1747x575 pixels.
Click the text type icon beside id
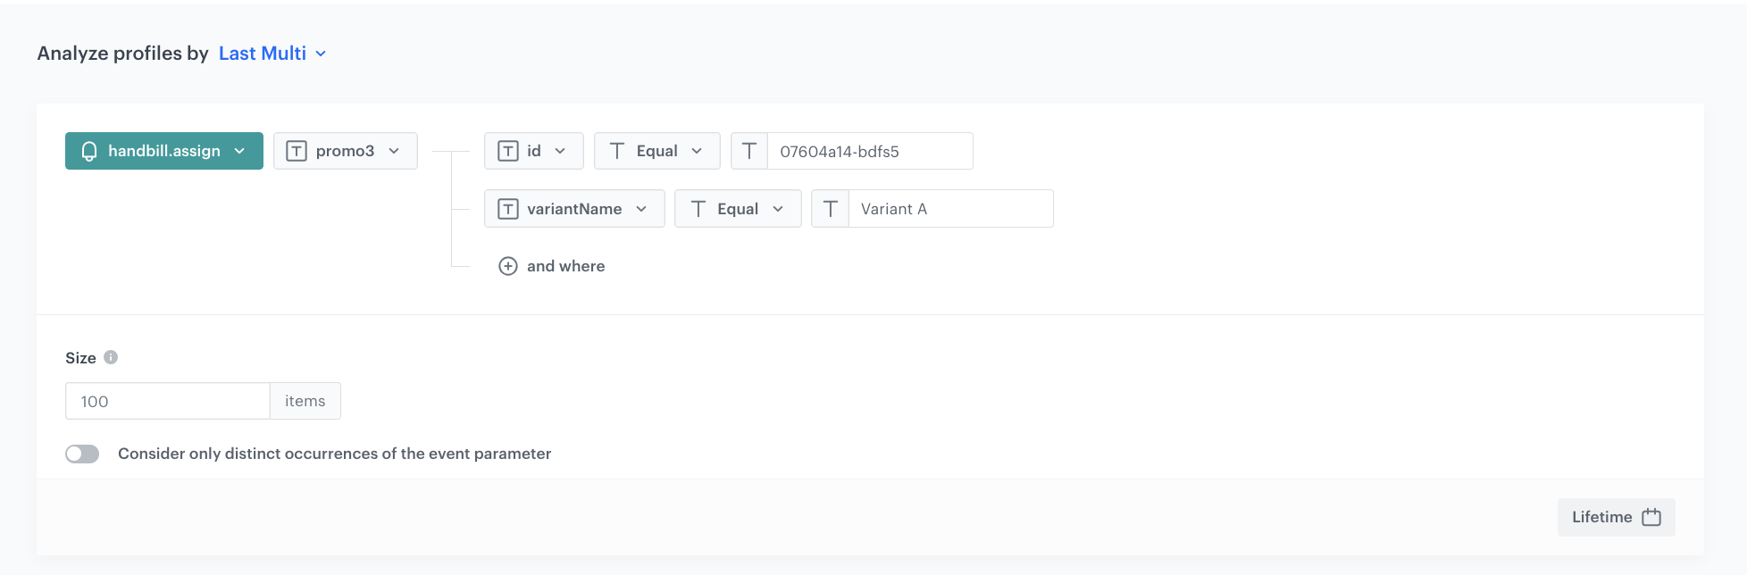click(507, 151)
